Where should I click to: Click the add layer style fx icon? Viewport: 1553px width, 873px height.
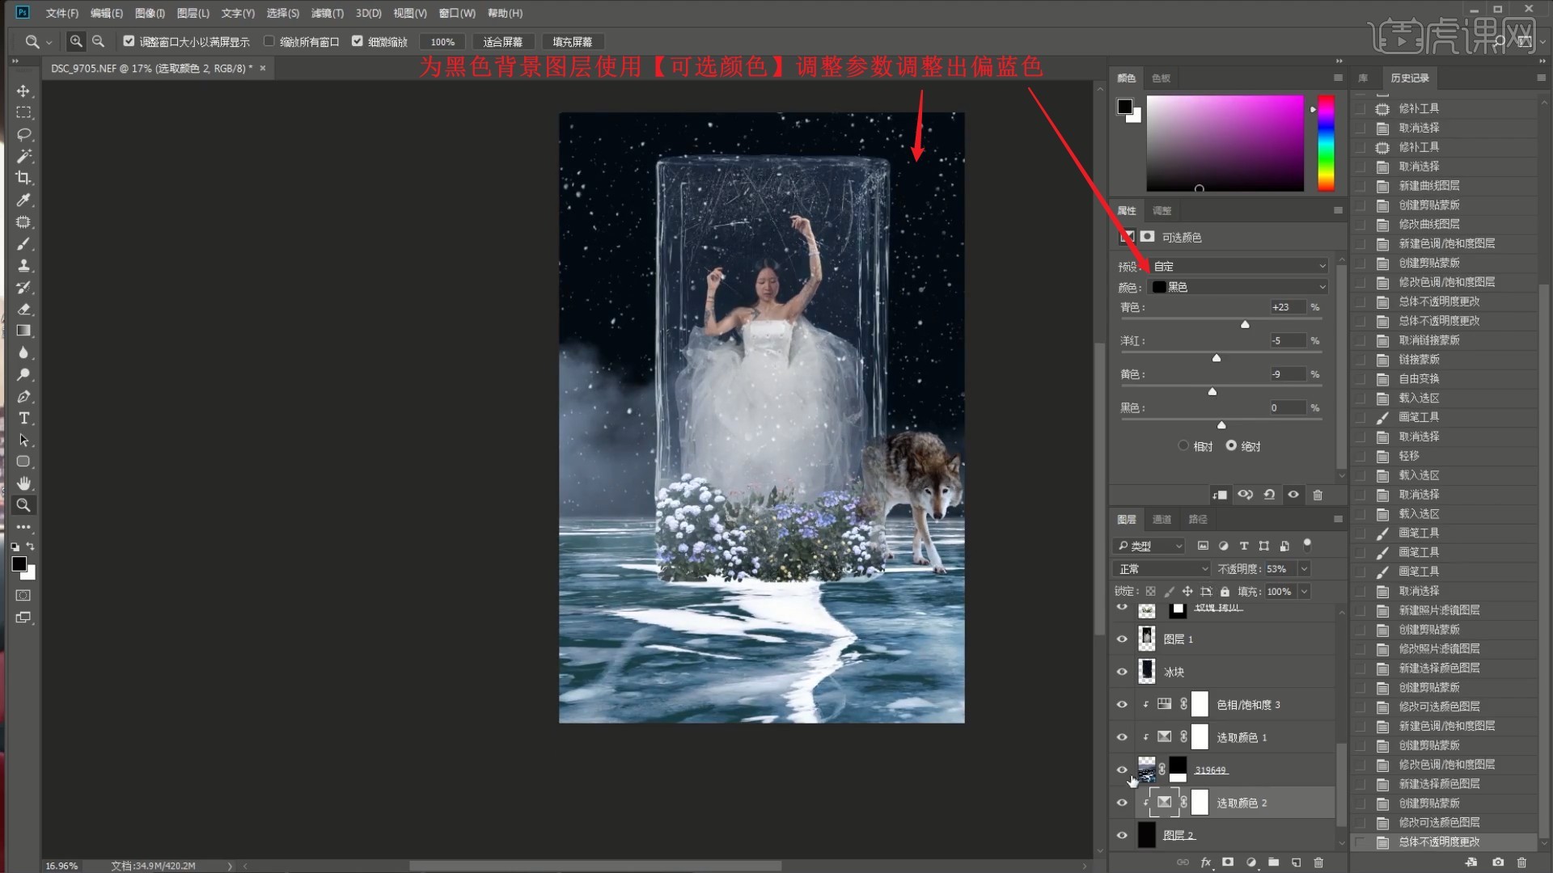[x=1206, y=862]
